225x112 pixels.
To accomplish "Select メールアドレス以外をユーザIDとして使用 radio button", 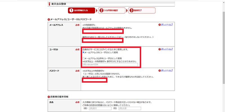I will pyautogui.click(x=84, y=58).
